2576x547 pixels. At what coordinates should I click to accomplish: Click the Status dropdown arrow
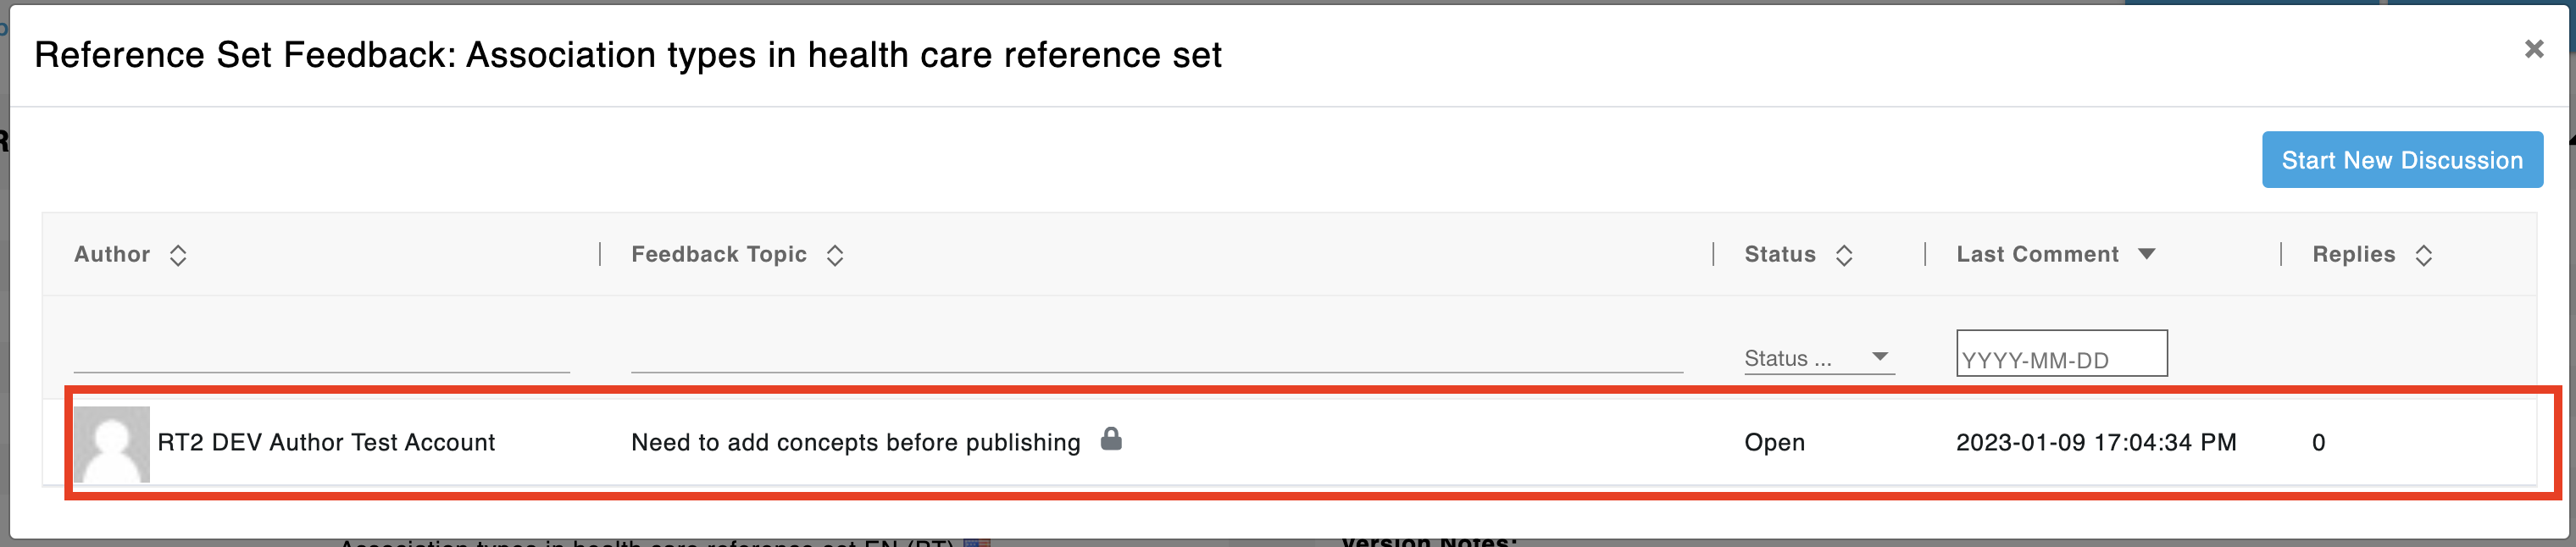tap(1879, 357)
